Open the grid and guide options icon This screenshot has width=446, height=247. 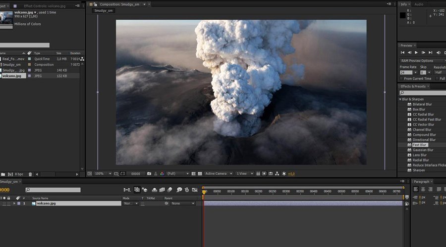[x=116, y=173]
